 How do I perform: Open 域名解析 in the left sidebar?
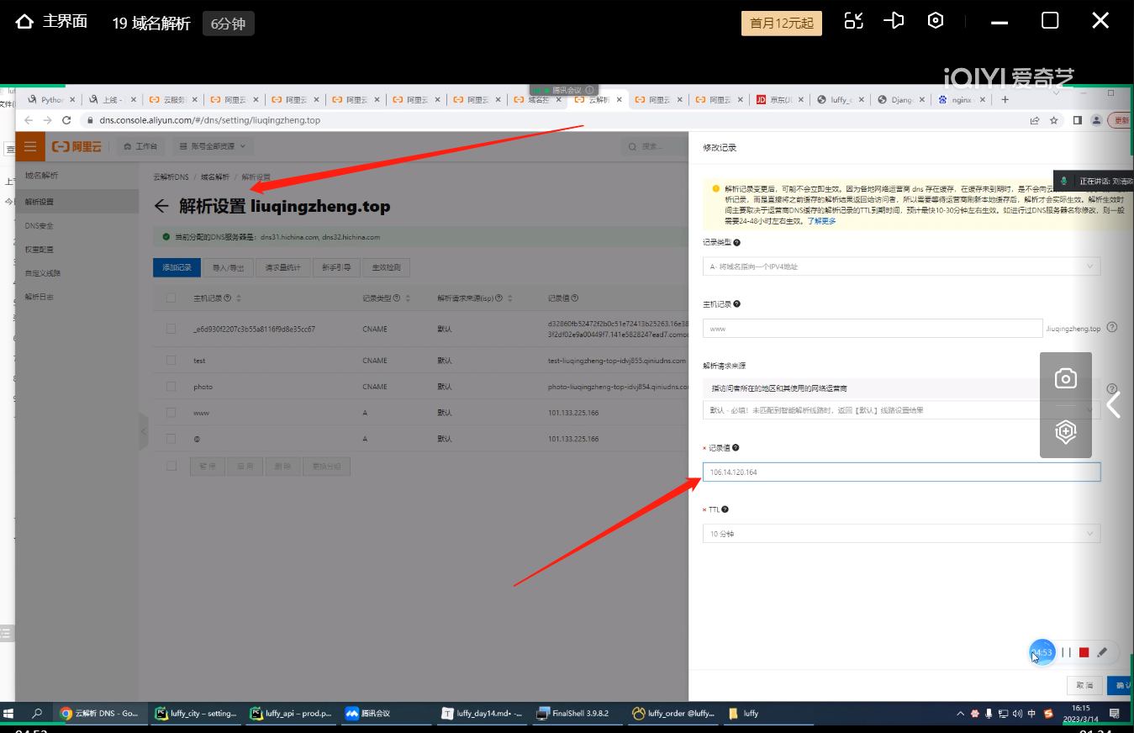42,176
